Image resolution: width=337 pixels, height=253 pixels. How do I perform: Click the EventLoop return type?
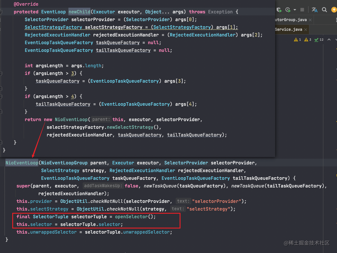click(54, 12)
